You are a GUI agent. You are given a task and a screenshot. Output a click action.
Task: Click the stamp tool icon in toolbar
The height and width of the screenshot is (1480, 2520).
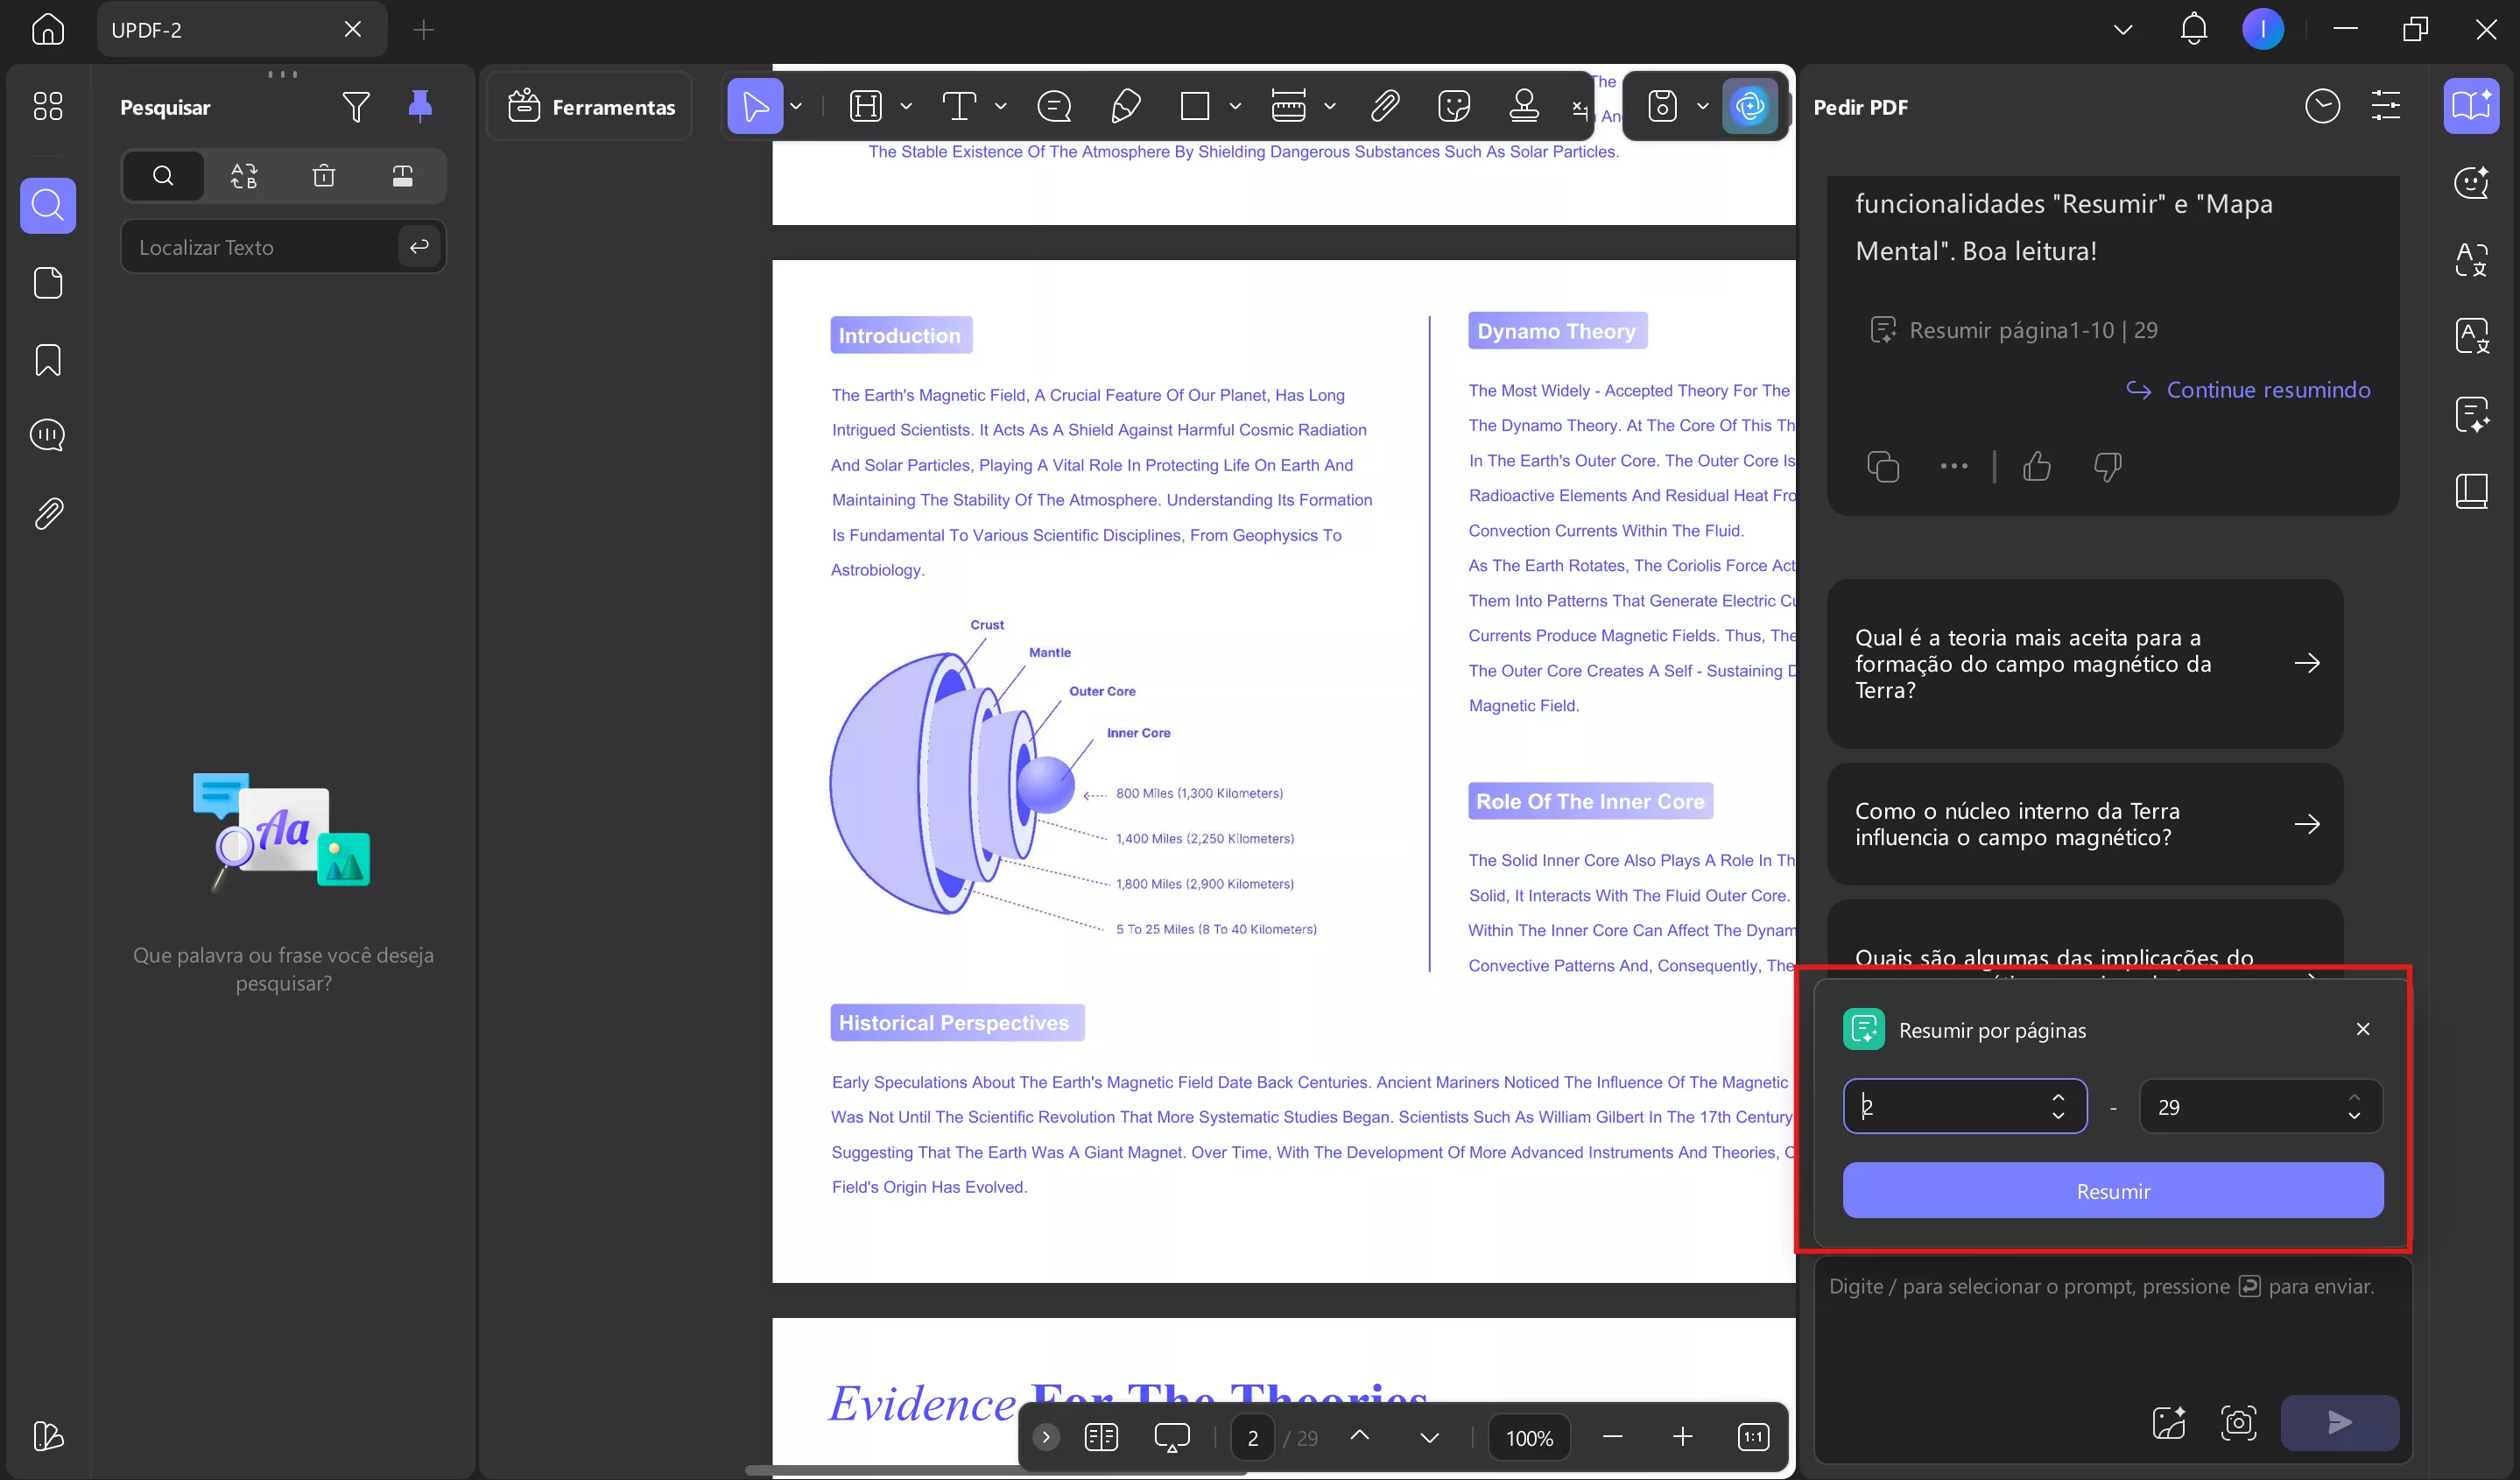coord(1523,106)
